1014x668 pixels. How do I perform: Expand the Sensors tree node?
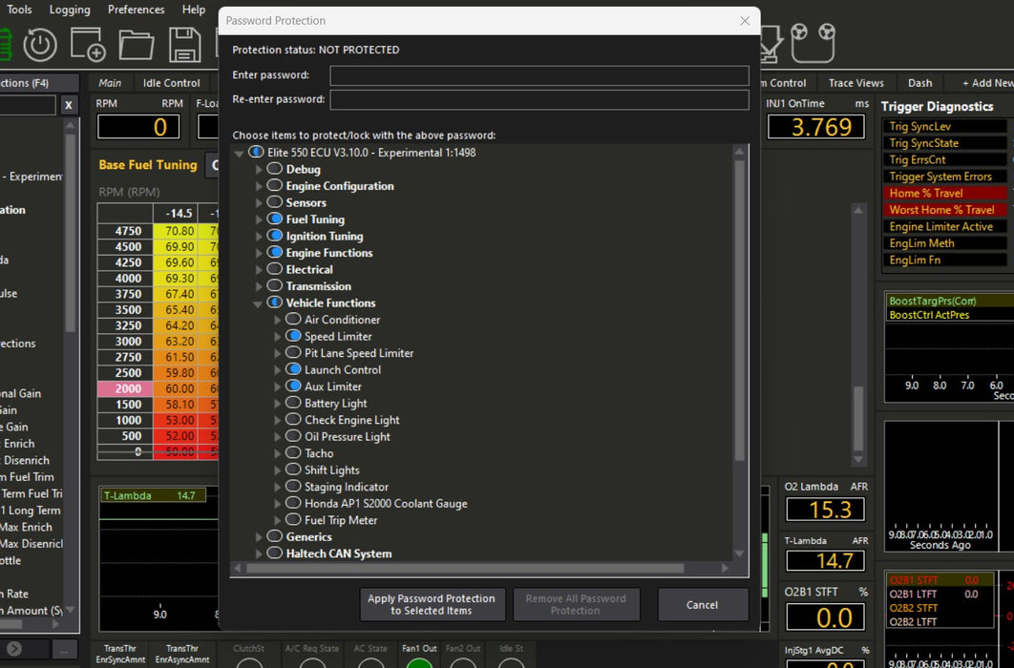click(258, 203)
